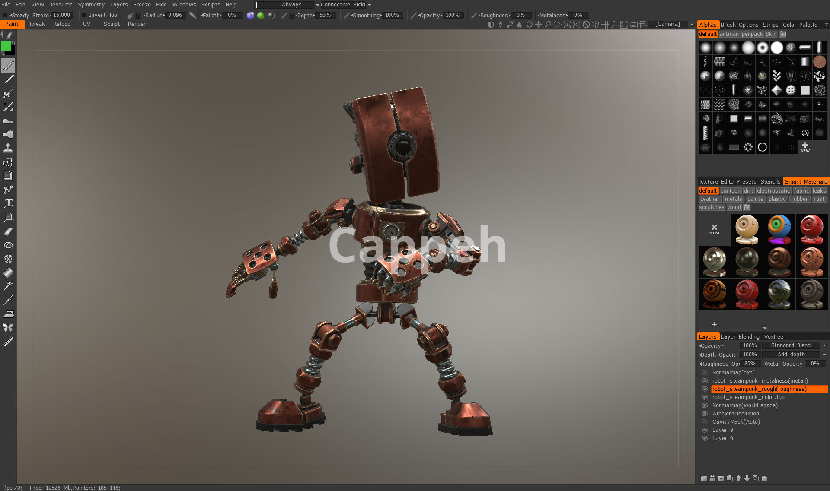Click the green foreground color swatch
Screen dimensions: 830x491
coord(6,46)
